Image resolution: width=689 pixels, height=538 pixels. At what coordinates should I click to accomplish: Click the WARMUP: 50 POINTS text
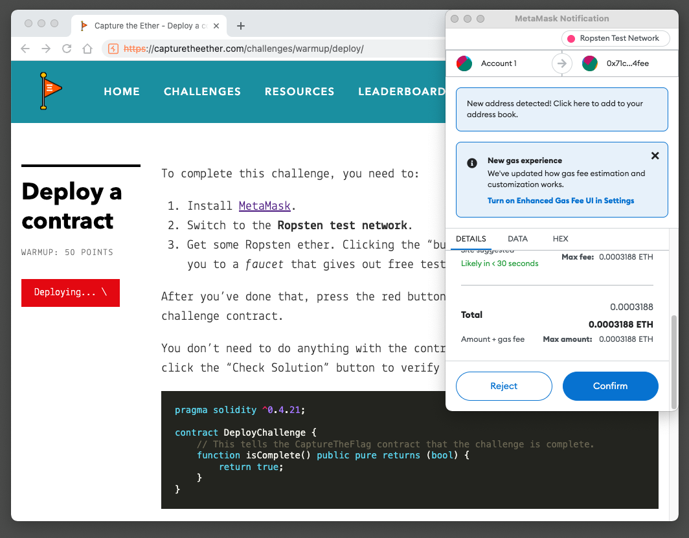[x=67, y=252]
